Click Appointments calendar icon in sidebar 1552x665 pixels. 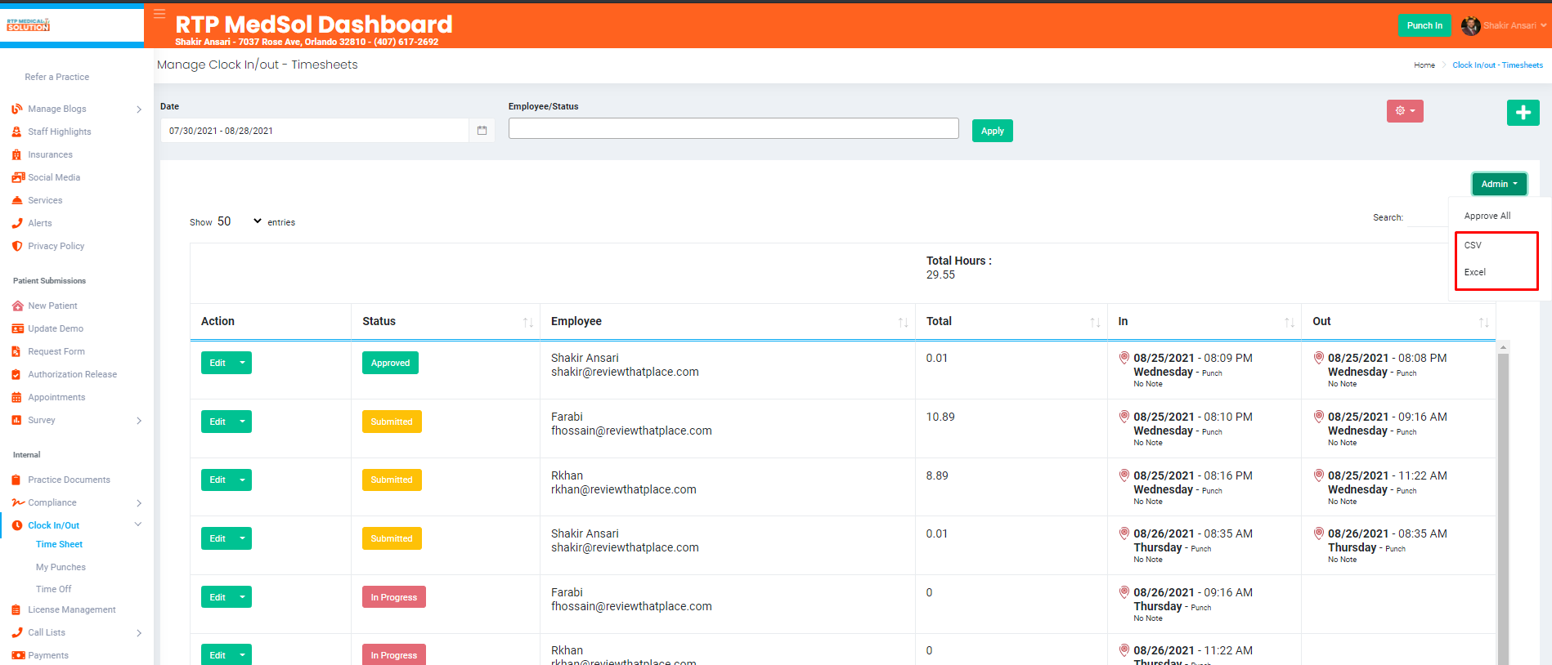[17, 397]
